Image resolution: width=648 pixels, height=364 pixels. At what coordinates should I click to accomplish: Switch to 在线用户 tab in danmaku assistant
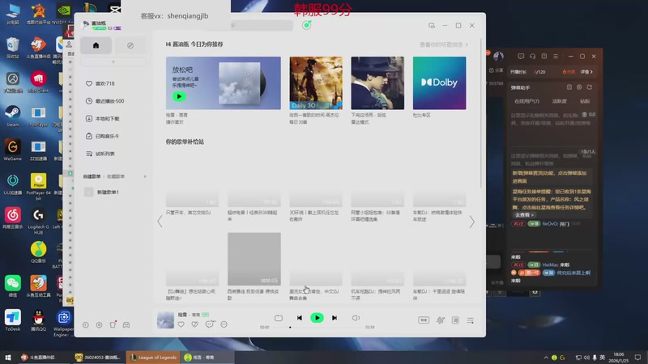(x=526, y=101)
